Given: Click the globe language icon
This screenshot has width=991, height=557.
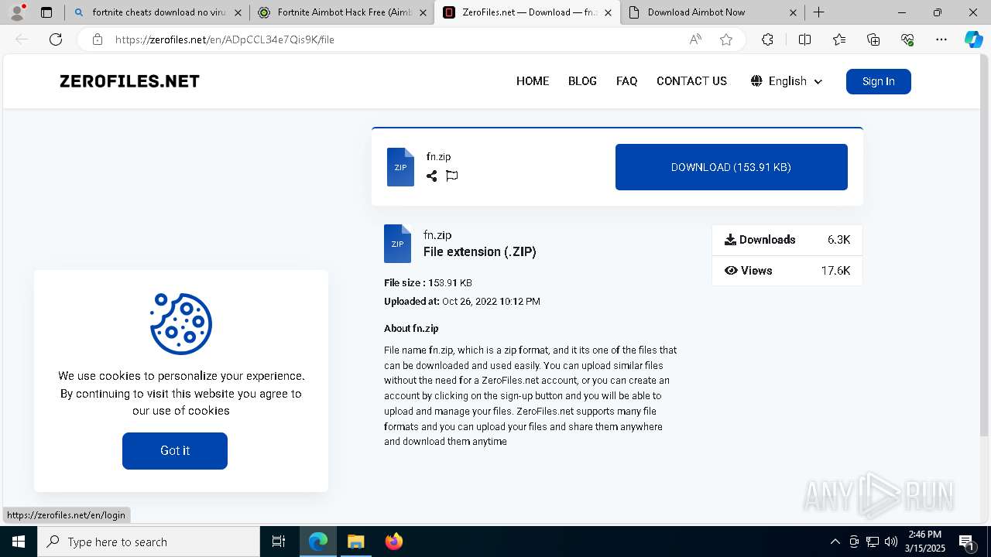Looking at the screenshot, I should (756, 81).
